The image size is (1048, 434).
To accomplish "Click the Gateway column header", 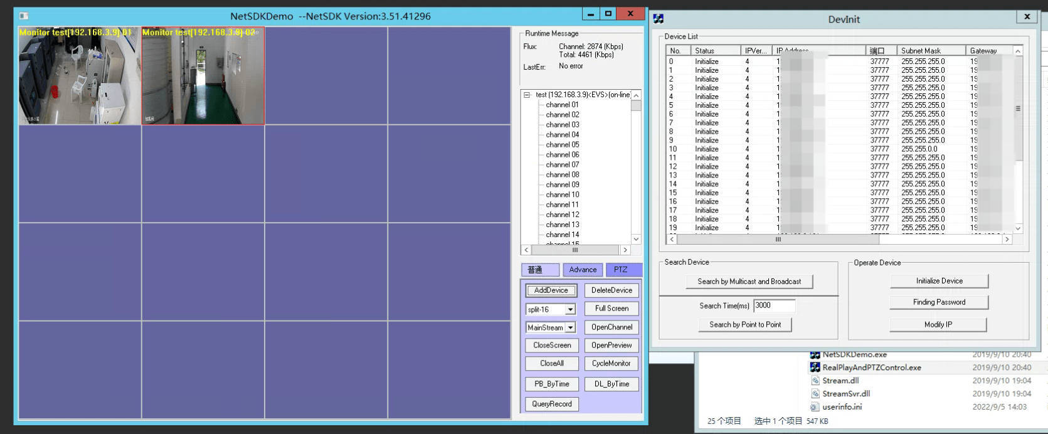I will 989,51.
